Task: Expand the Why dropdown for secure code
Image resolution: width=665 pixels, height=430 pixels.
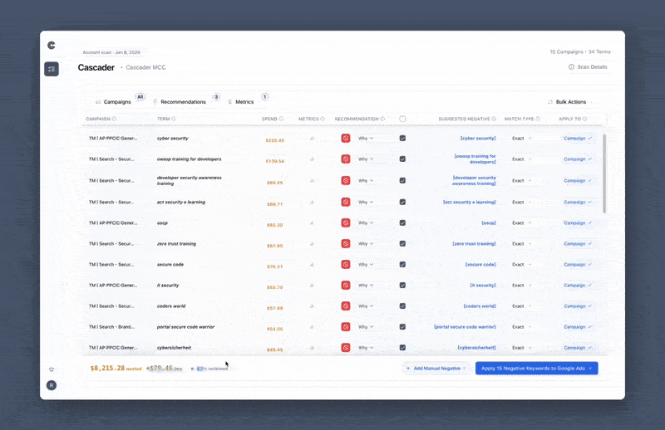Action: coord(366,265)
